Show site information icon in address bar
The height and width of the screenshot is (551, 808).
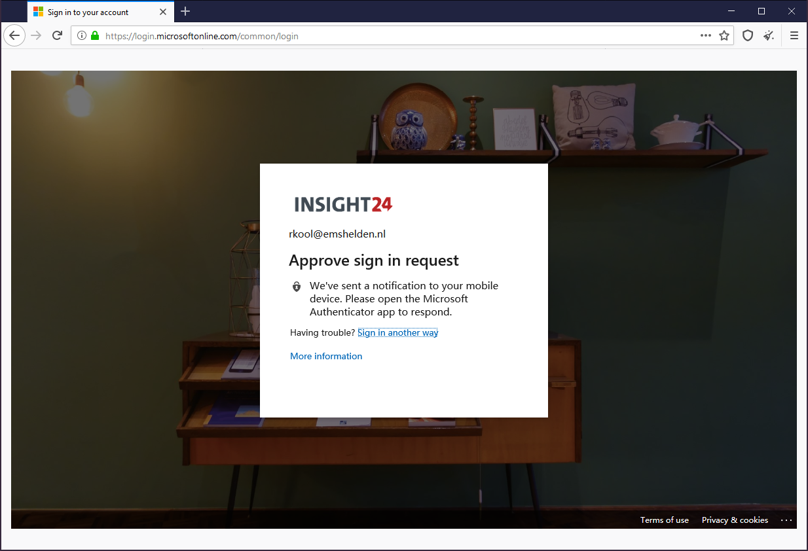click(x=82, y=36)
